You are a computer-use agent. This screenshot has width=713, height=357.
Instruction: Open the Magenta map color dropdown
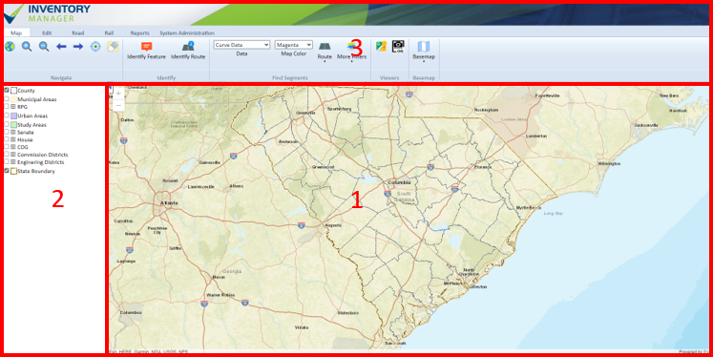[293, 45]
